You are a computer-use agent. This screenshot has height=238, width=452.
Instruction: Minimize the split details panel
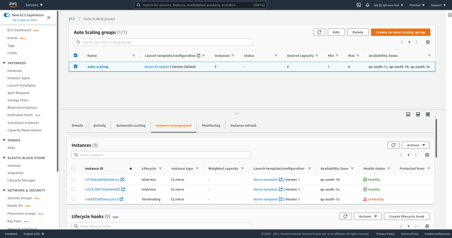tap(408, 114)
